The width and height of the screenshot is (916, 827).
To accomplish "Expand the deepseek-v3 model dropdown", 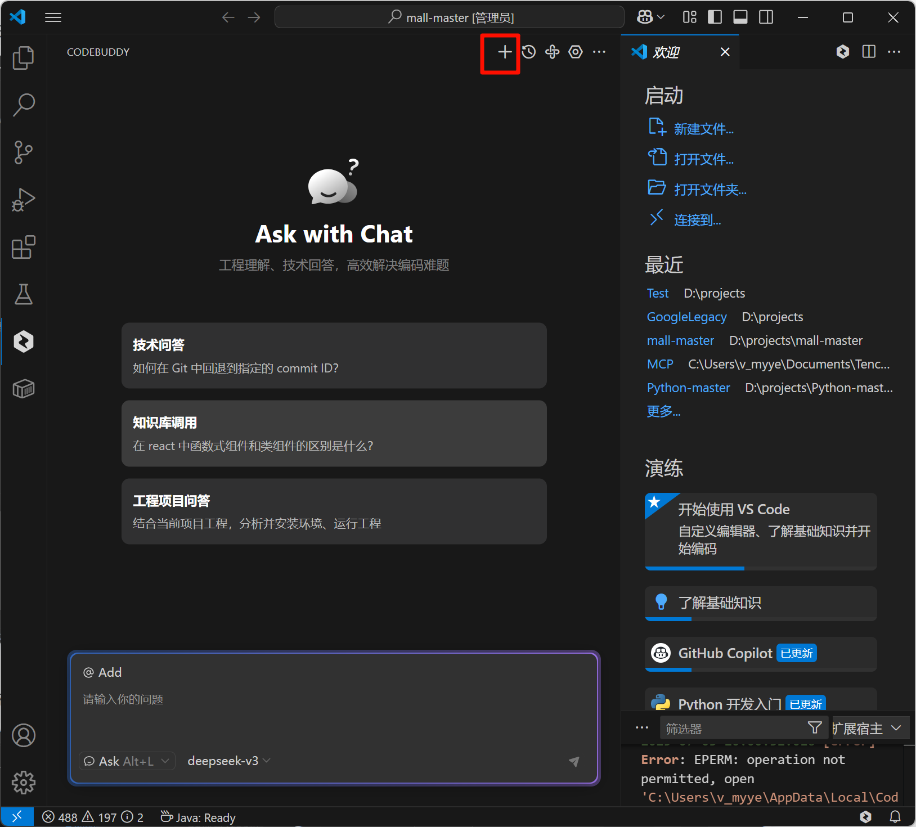I will click(x=228, y=761).
